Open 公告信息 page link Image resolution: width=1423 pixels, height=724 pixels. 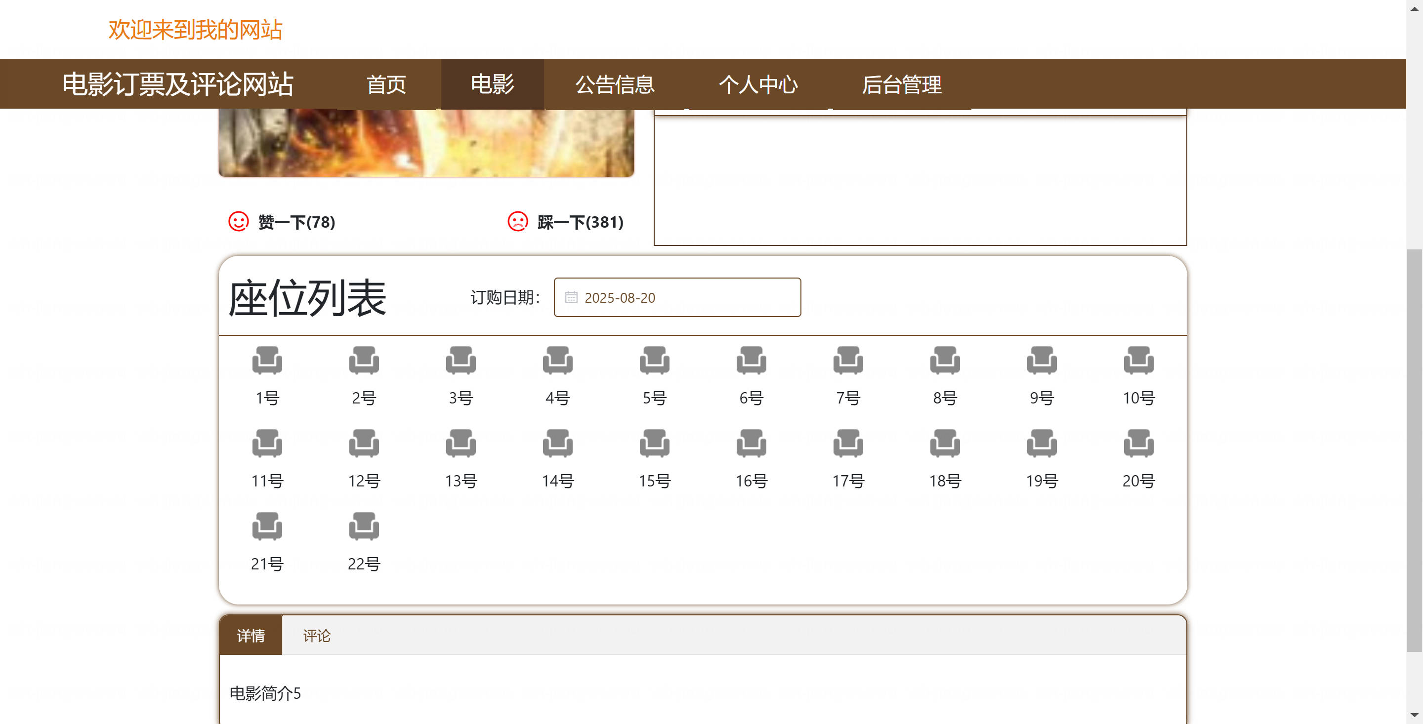tap(614, 84)
